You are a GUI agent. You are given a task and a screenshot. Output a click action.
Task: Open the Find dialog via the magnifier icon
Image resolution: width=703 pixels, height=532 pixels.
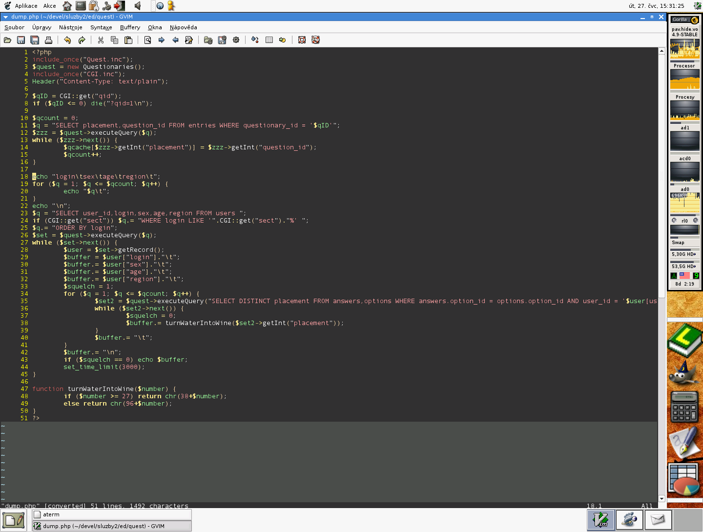point(147,40)
